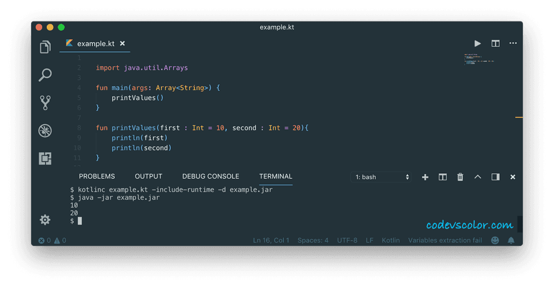Open the Debug view
The height and width of the screenshot is (287, 554).
click(x=45, y=131)
